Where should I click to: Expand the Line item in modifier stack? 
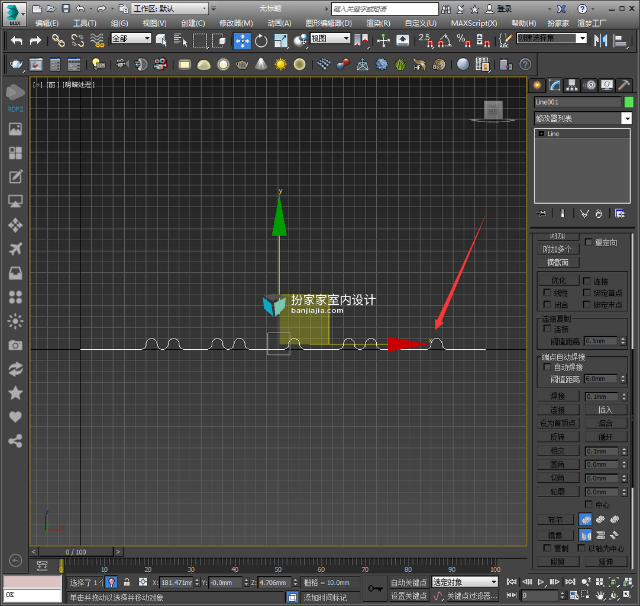[541, 134]
